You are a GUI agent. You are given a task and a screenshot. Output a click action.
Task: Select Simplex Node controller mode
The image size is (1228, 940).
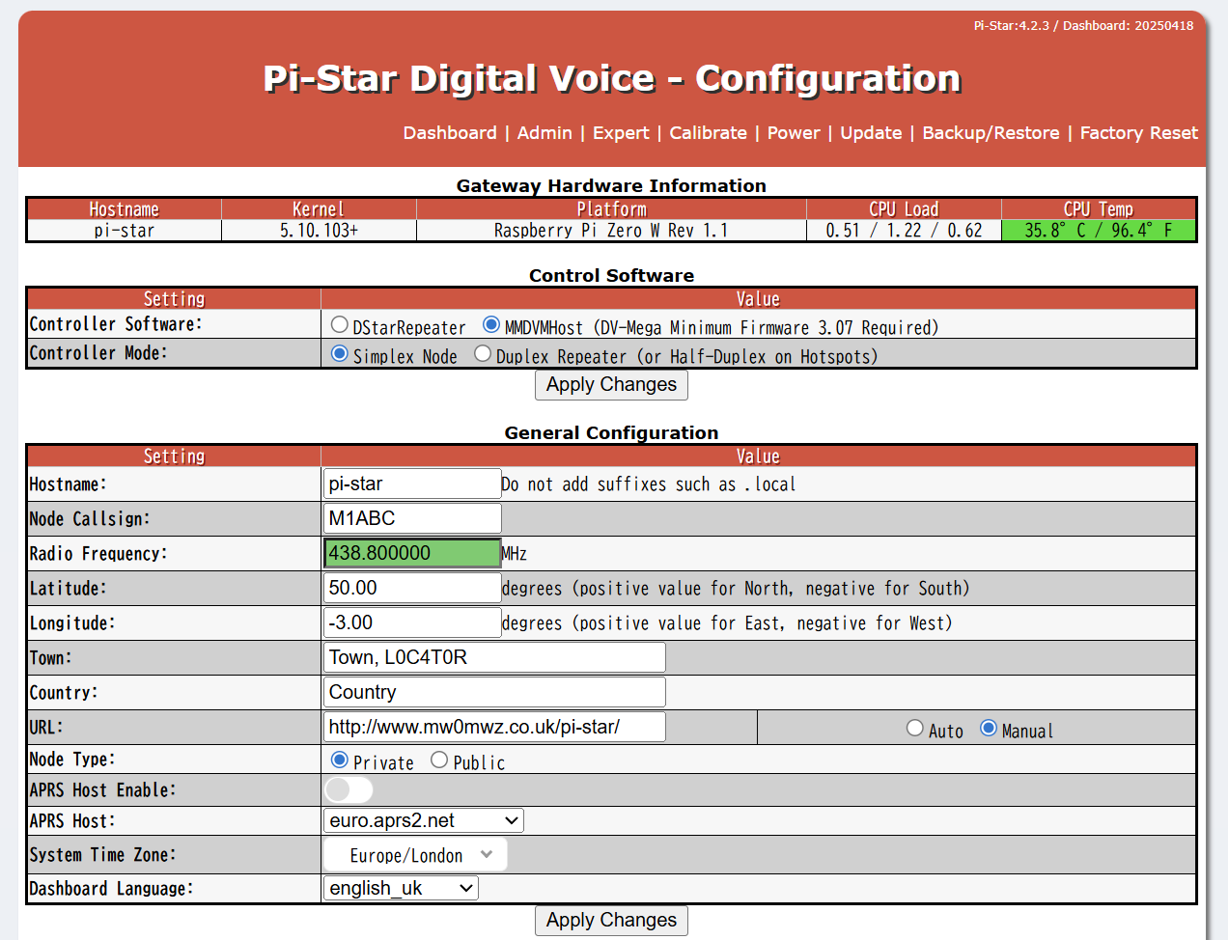(339, 354)
